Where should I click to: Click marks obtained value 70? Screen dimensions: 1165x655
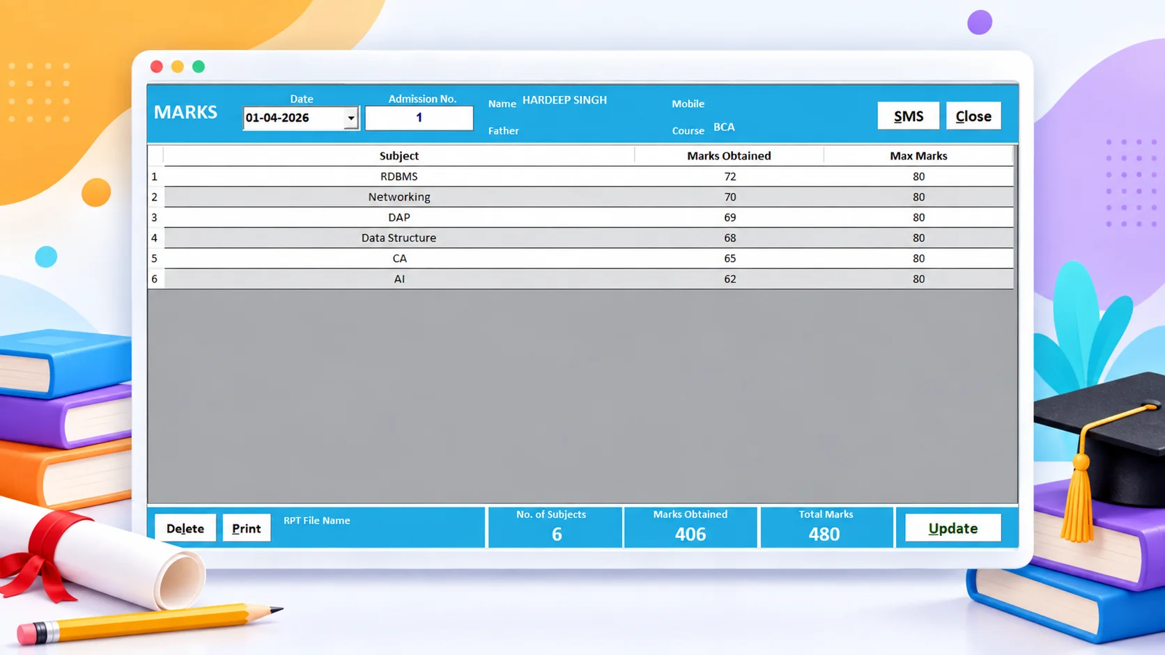pyautogui.click(x=729, y=197)
